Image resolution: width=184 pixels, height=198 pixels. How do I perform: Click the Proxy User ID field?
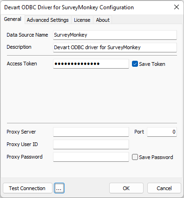[91, 144]
